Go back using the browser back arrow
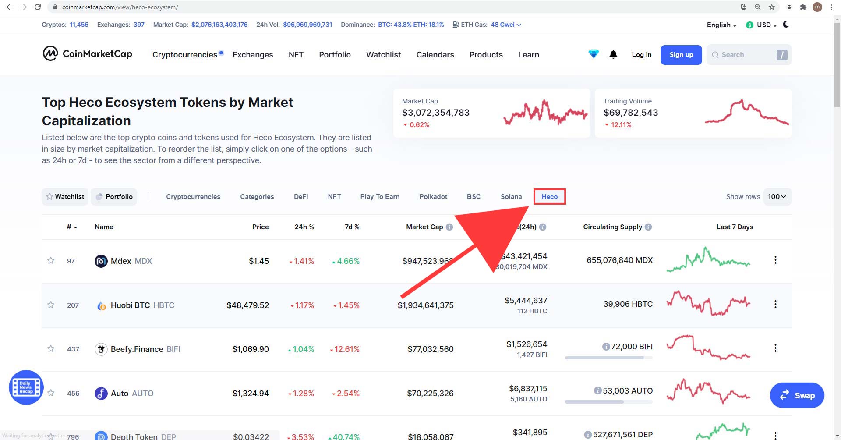The width and height of the screenshot is (841, 440). (x=10, y=7)
